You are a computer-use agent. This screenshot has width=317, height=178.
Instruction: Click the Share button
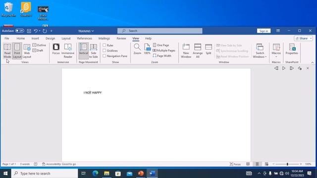(302, 39)
